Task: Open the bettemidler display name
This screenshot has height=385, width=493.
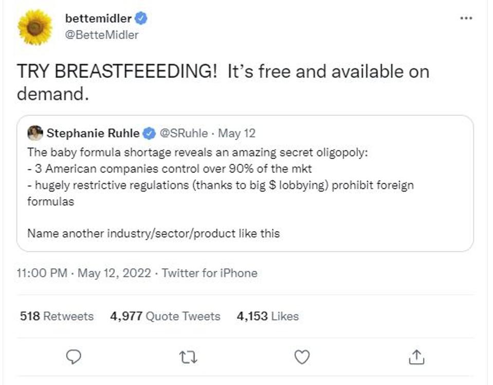Action: pyautogui.click(x=99, y=19)
